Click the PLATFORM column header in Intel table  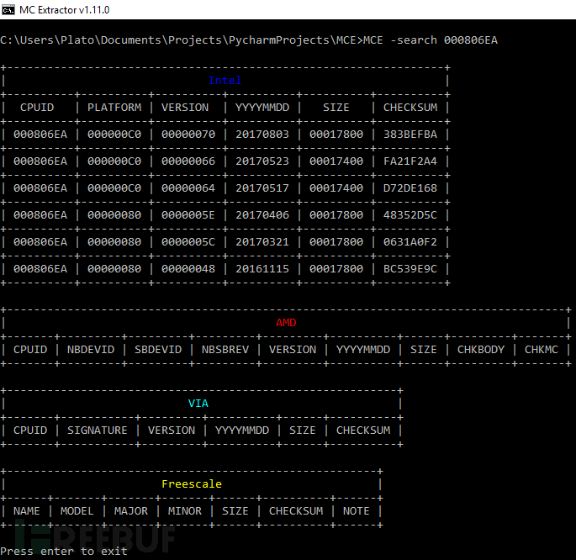(114, 108)
